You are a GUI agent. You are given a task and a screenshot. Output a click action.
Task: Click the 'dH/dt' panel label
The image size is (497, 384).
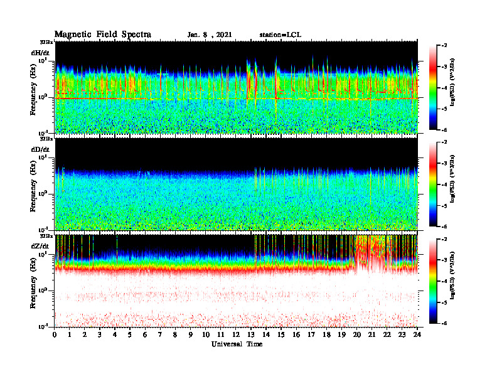point(40,53)
